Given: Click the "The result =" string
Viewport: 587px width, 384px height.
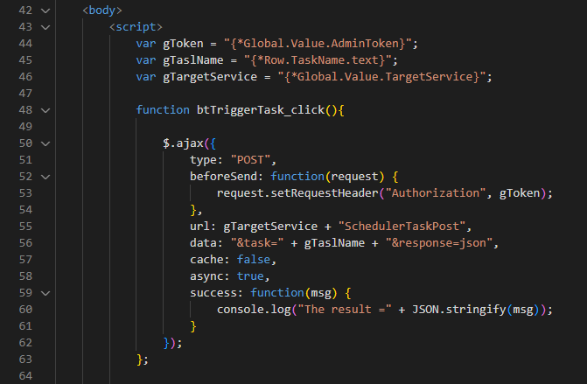Looking at the screenshot, I should point(345,309).
